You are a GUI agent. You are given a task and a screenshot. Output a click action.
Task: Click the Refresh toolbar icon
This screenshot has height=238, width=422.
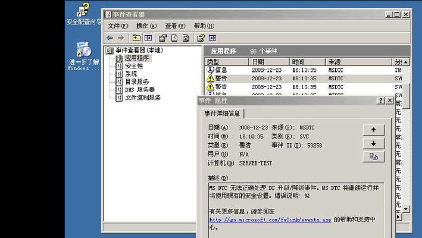pos(174,38)
